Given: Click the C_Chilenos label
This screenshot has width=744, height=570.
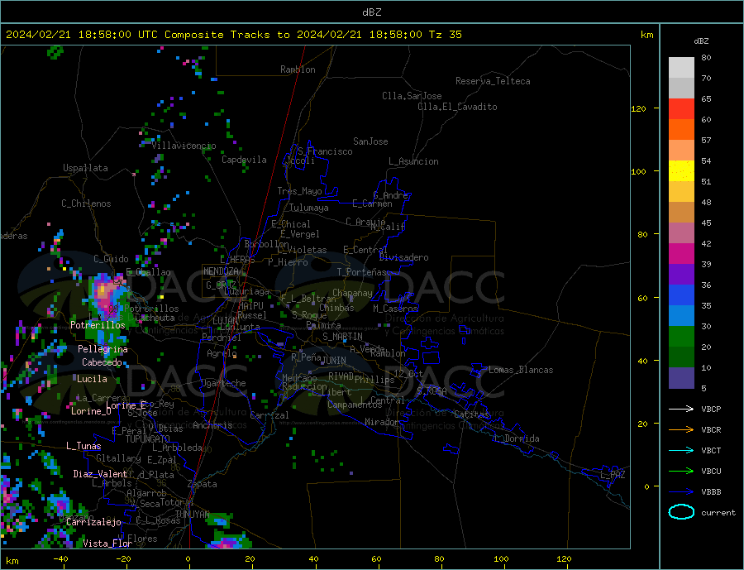Looking at the screenshot, I should 86,204.
